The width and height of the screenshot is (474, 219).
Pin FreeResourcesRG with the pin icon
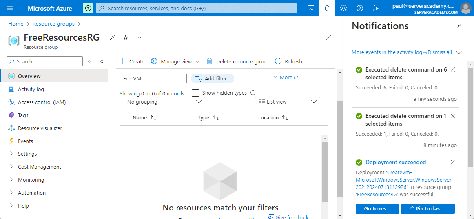(x=113, y=38)
